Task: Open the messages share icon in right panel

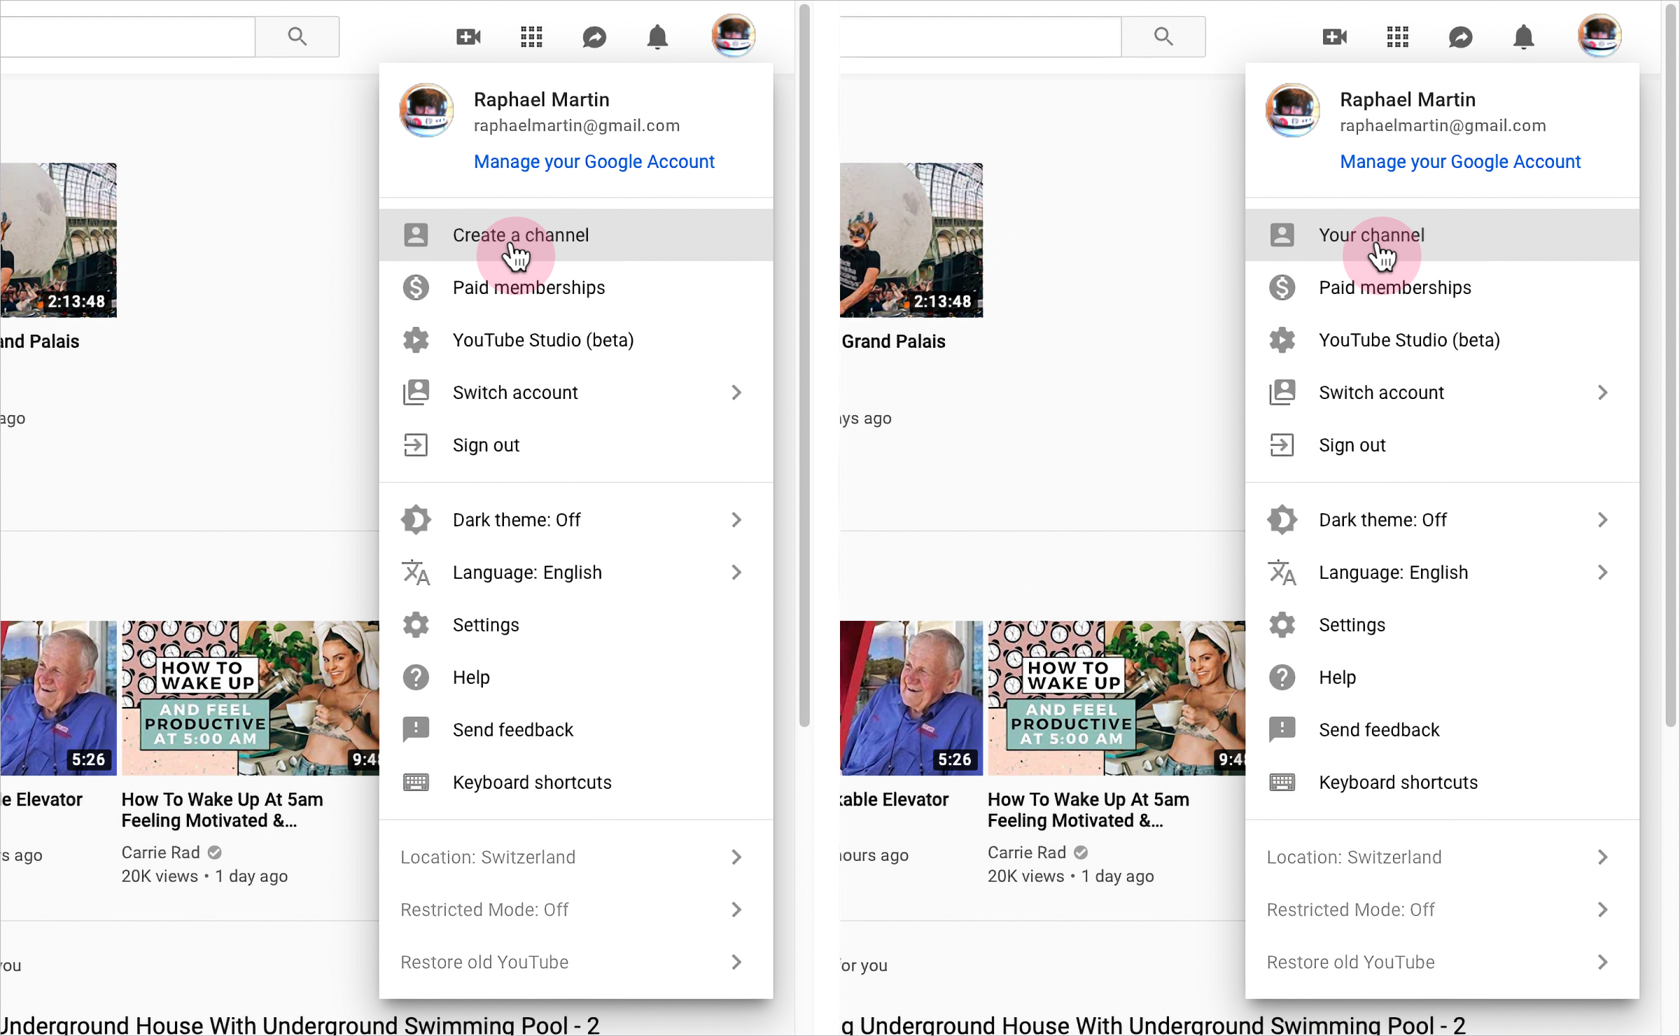Action: click(x=1461, y=36)
